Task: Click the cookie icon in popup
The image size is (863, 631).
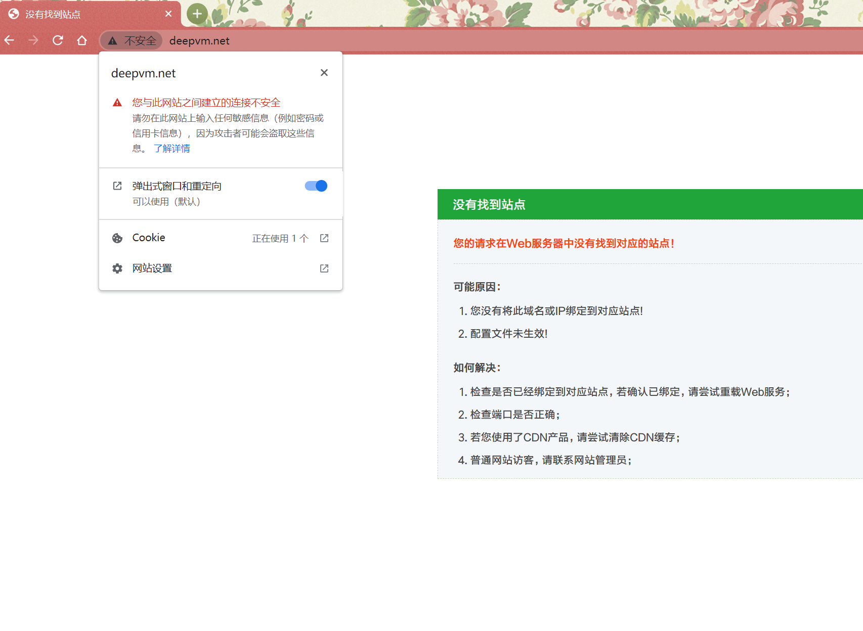Action: pos(117,238)
